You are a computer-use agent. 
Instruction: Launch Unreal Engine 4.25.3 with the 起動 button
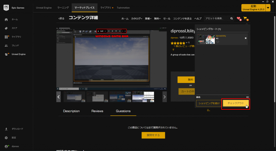pyautogui.click(x=253, y=8)
